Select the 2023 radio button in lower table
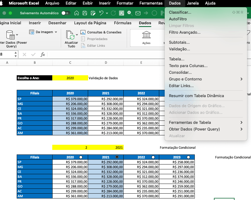 click(x=188, y=157)
